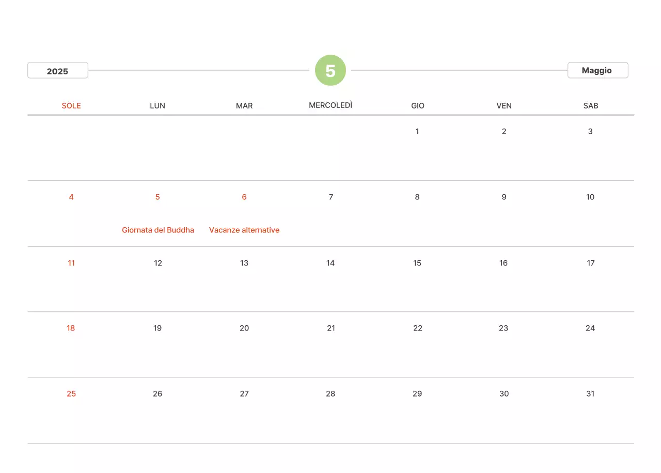Click the LUN weekday header
The width and height of the screenshot is (661, 473).
(158, 105)
